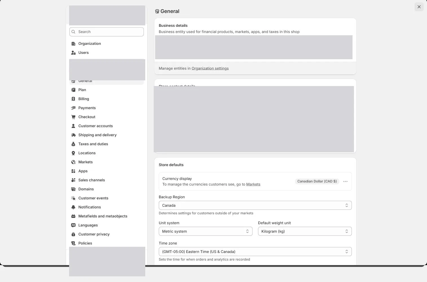Follow the Organization settings link
The image size is (427, 282).
tap(210, 69)
